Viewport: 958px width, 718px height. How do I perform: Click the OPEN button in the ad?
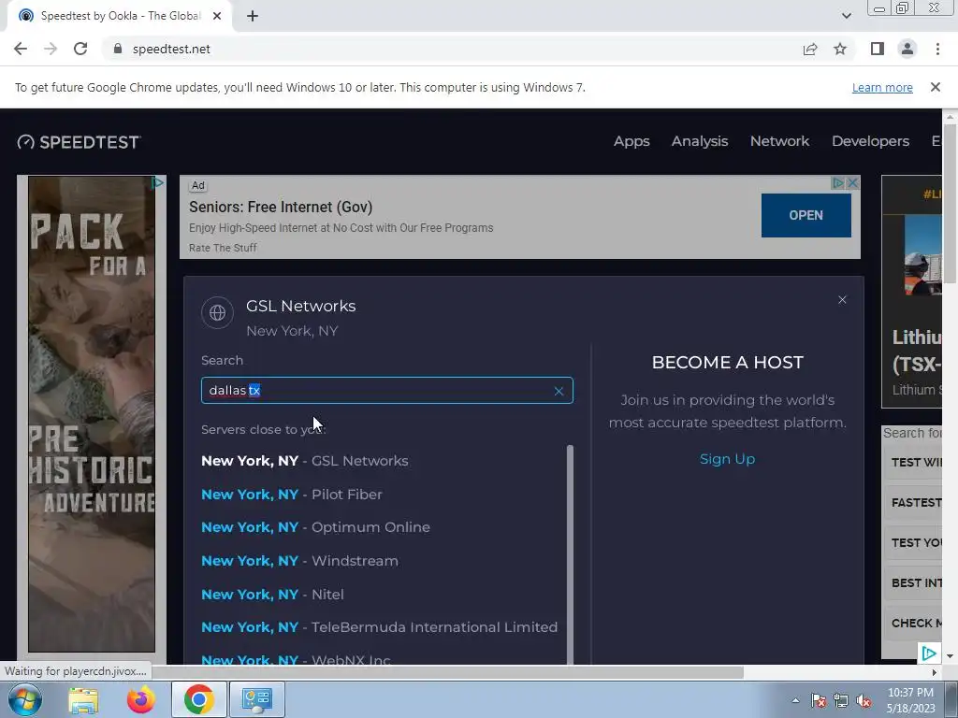pyautogui.click(x=806, y=216)
